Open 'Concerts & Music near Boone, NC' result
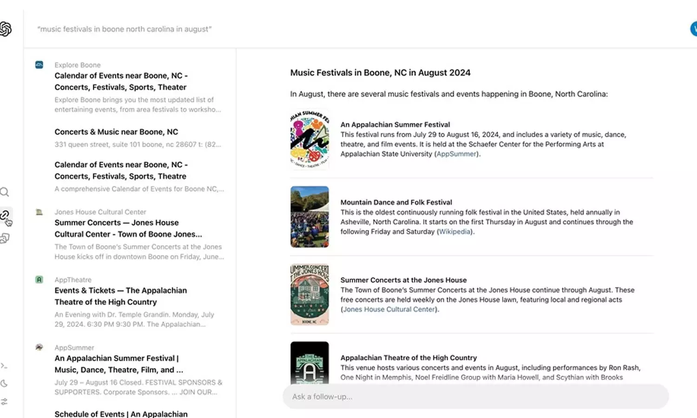The width and height of the screenshot is (697, 418). (x=116, y=132)
